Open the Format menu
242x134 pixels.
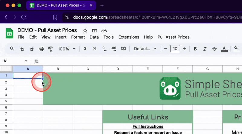[78, 37]
